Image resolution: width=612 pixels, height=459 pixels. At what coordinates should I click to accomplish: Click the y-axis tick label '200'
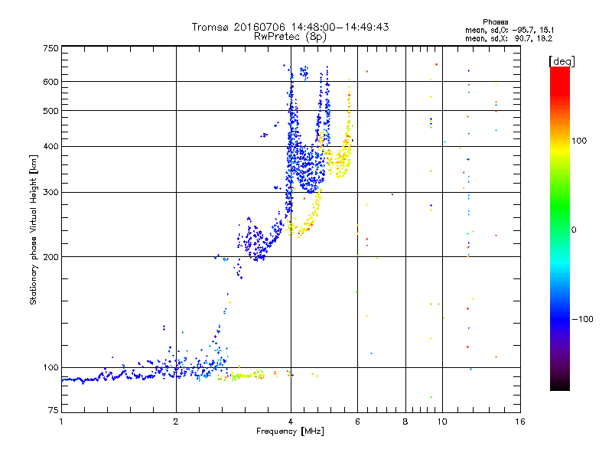click(50, 257)
